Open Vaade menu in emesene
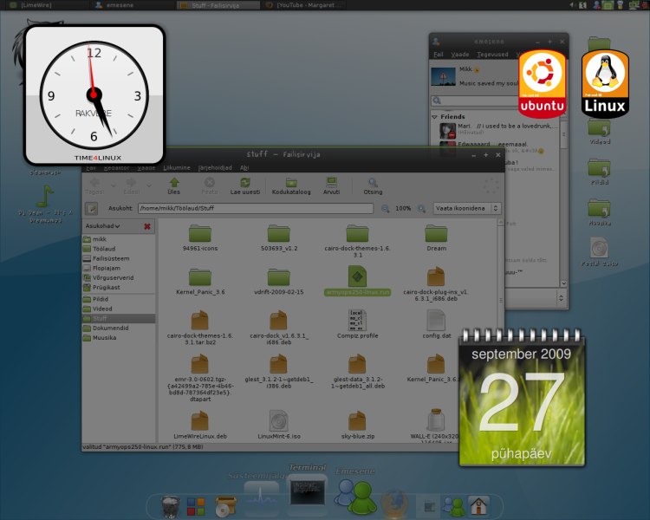The height and width of the screenshot is (520, 650). (x=459, y=55)
